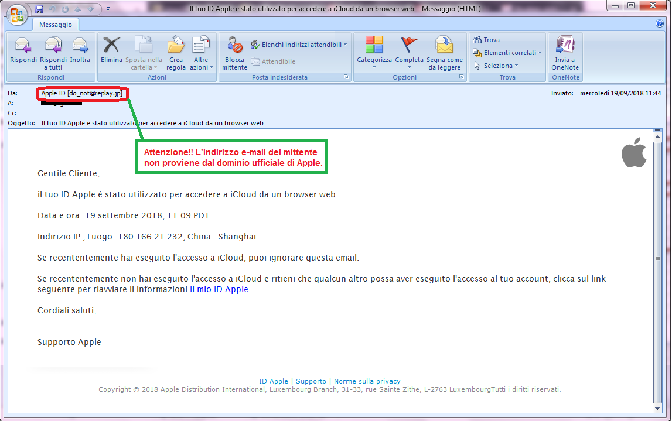Image resolution: width=672 pixels, height=421 pixels.
Task: Click the Supporto Apple signature
Action: tap(70, 342)
